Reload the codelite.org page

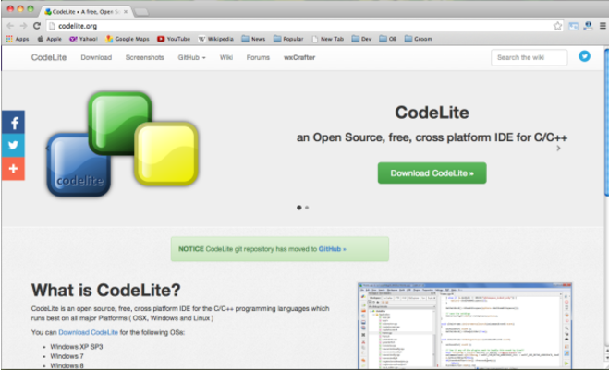tap(37, 26)
